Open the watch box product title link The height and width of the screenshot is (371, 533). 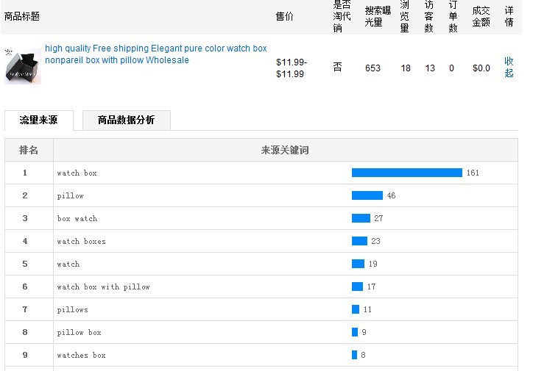(155, 54)
